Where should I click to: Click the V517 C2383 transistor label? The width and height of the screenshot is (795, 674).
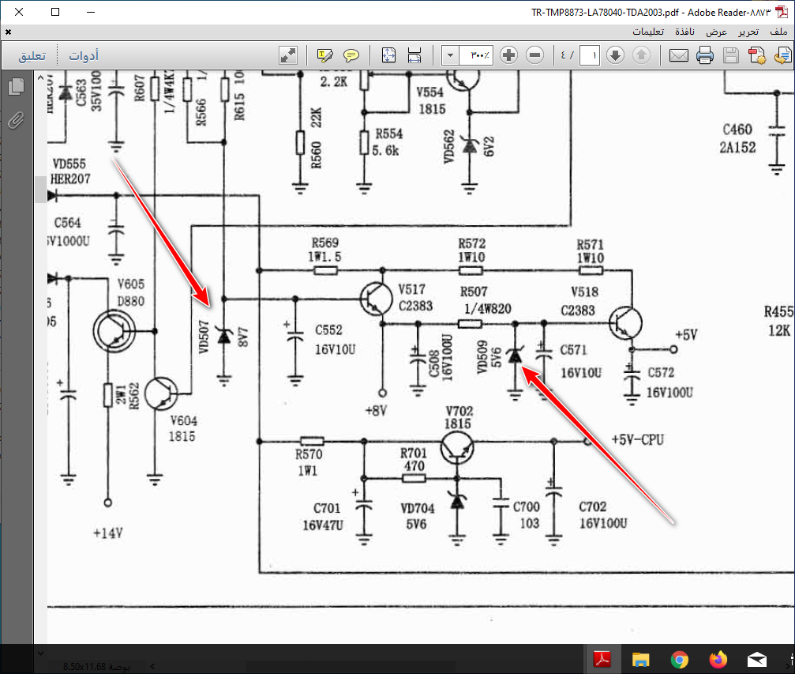pos(415,297)
